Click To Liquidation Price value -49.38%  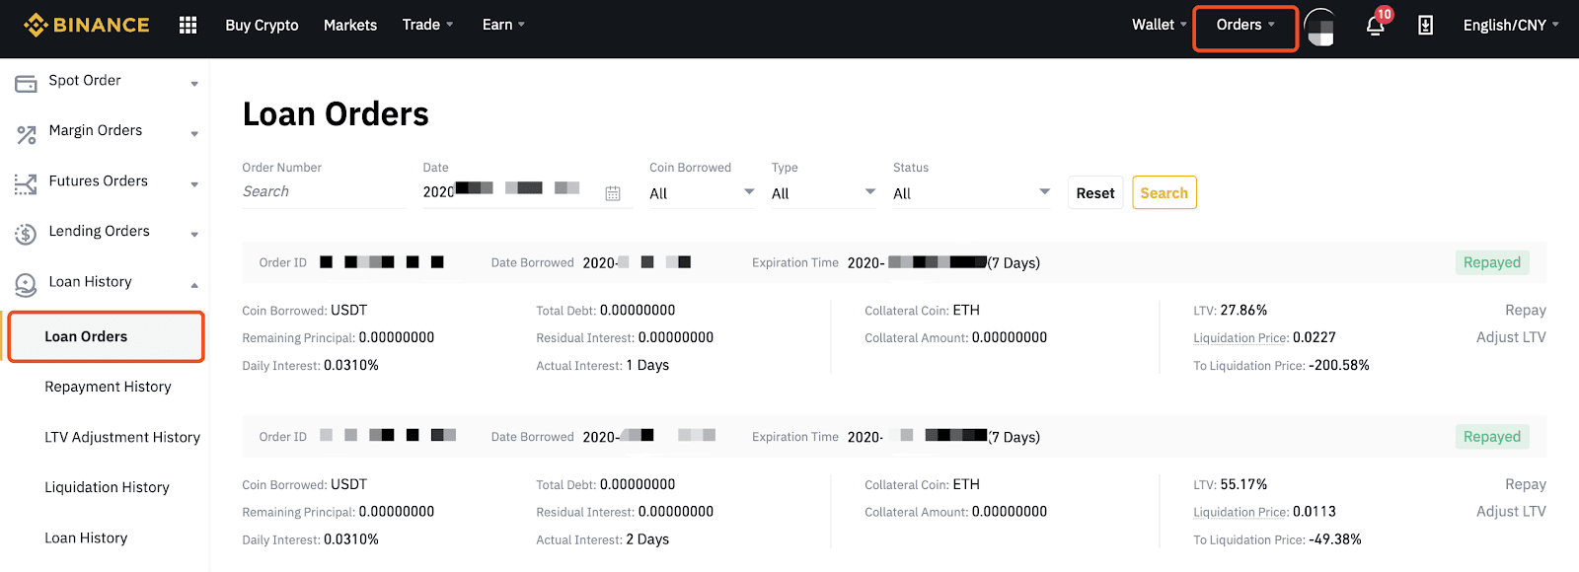click(1335, 539)
